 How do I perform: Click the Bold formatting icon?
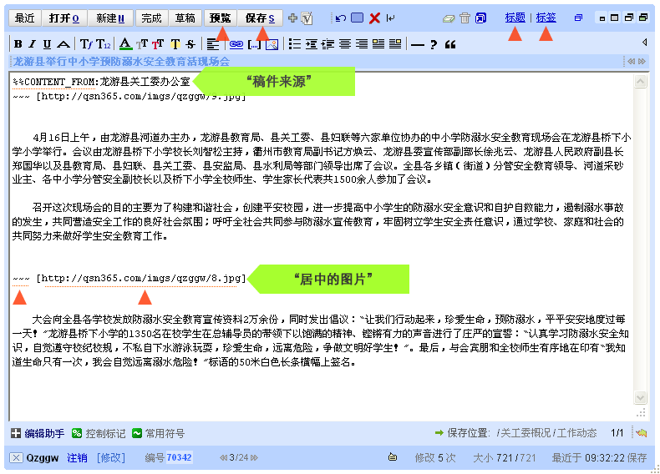pos(18,44)
